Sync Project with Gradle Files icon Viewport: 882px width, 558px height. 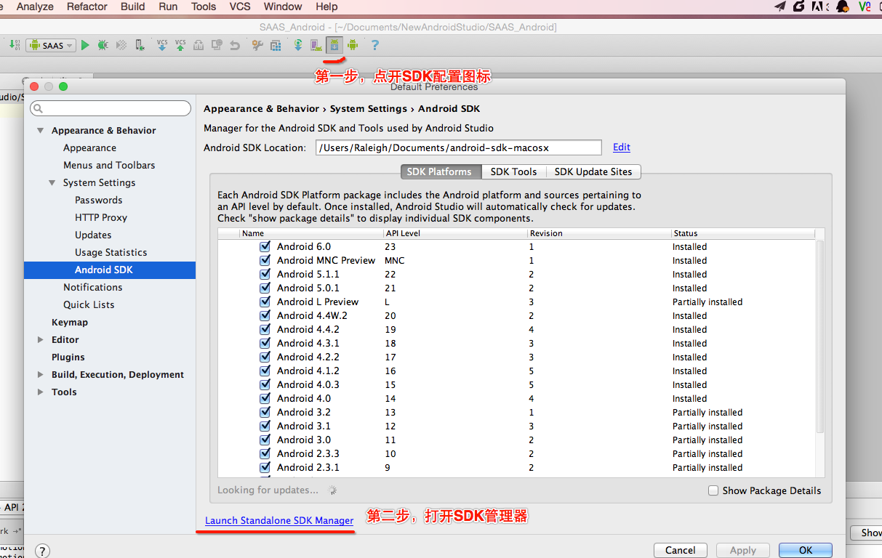coord(298,45)
